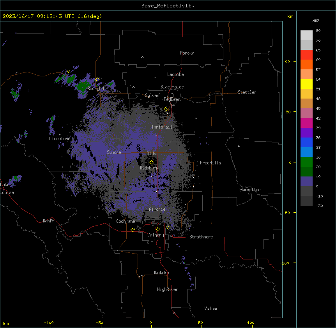Select the Drumheller label
The image size is (336, 328).
(x=249, y=190)
